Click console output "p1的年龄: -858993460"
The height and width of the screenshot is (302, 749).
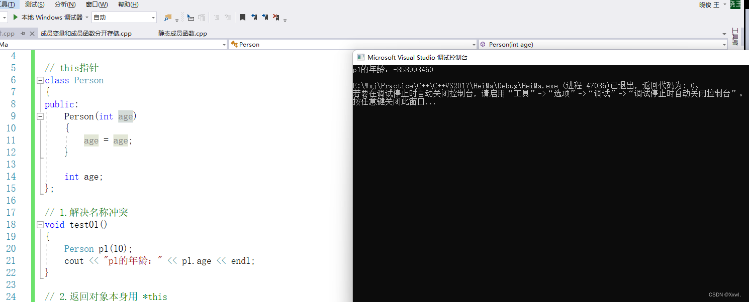coord(393,70)
